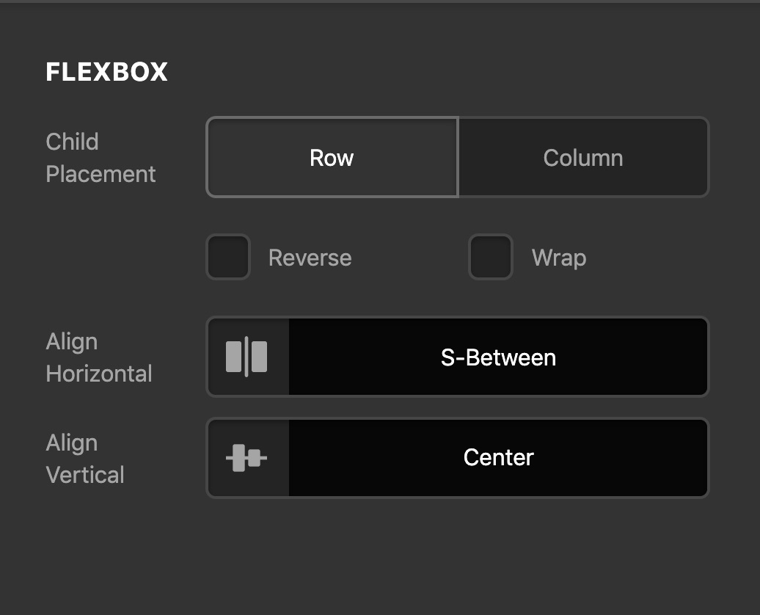760x615 pixels.
Task: Click the vertical center alignment icon
Action: point(246,457)
